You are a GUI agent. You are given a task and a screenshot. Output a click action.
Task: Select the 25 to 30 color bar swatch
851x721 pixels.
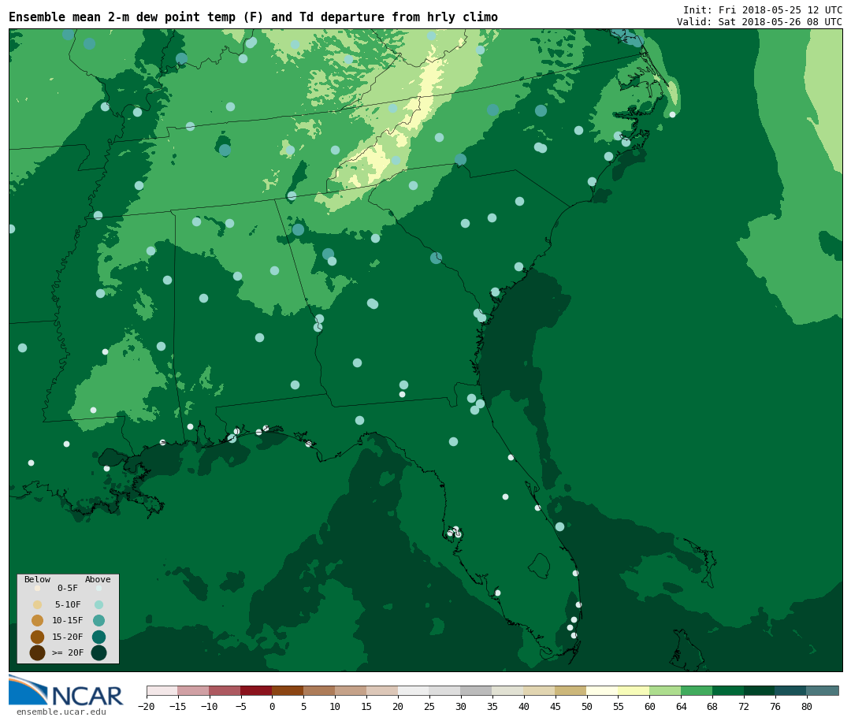pos(445,690)
